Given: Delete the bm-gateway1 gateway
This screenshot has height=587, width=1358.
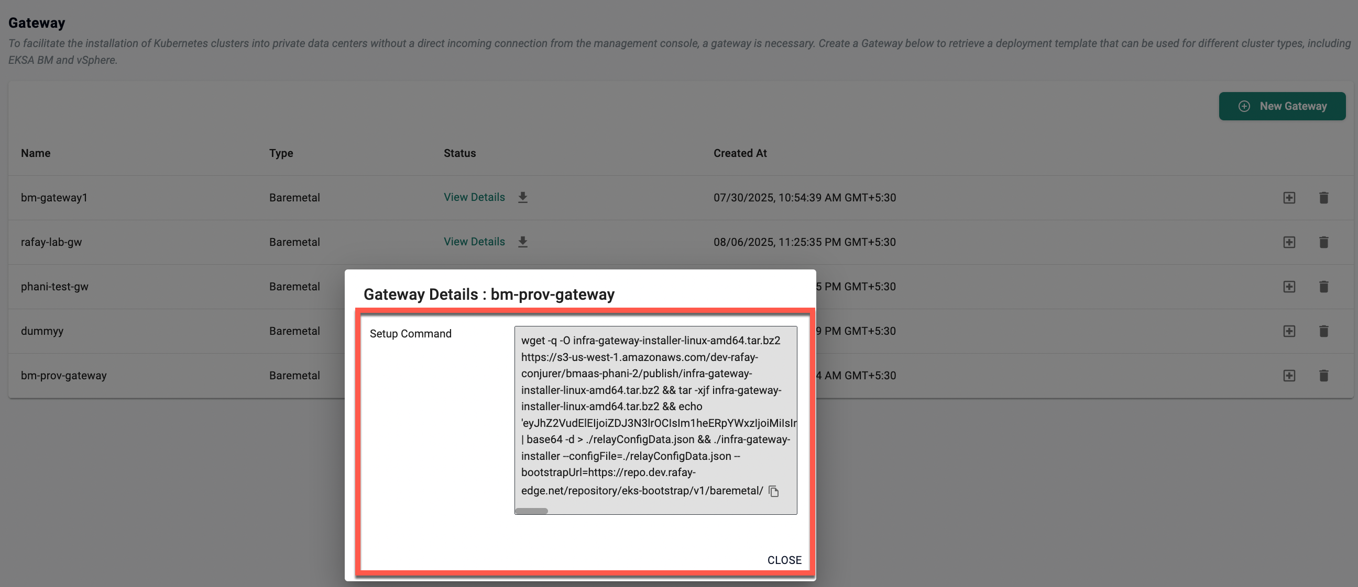Looking at the screenshot, I should coord(1324,198).
